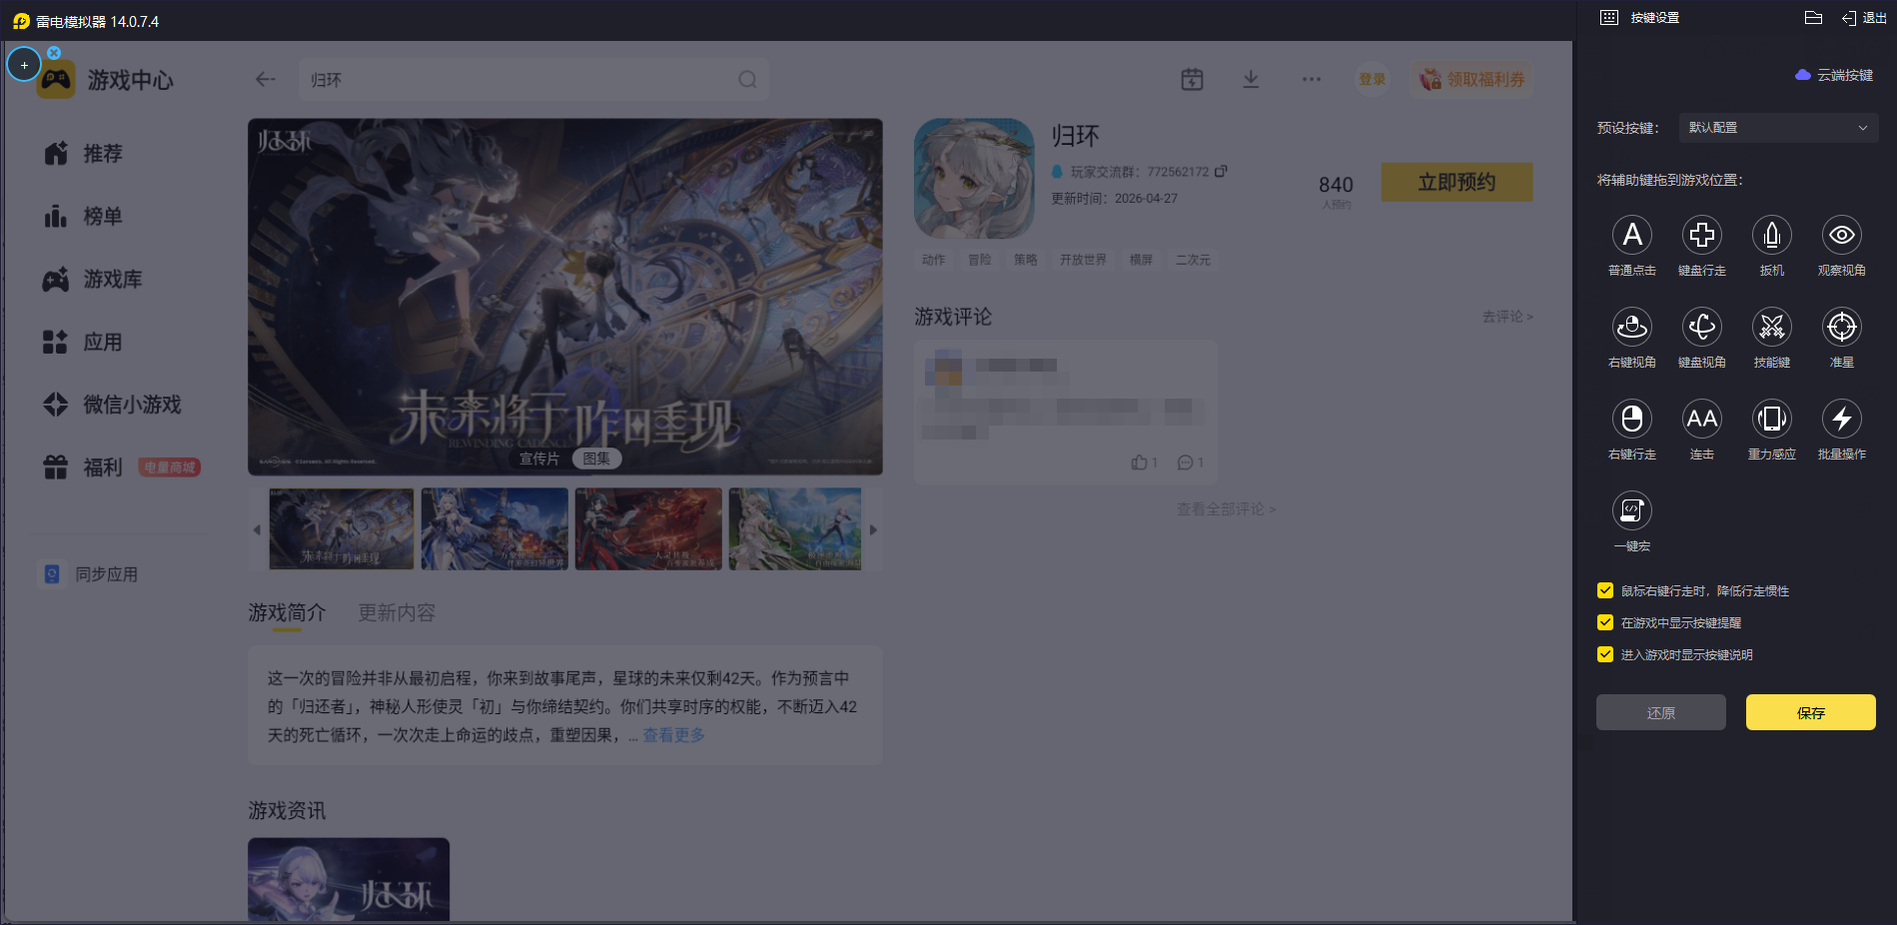Toggle 在游戏中显示按键提醒 checkbox
This screenshot has width=1897, height=925.
point(1605,622)
